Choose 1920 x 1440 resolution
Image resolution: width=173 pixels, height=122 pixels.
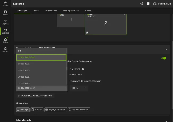pos(41,83)
